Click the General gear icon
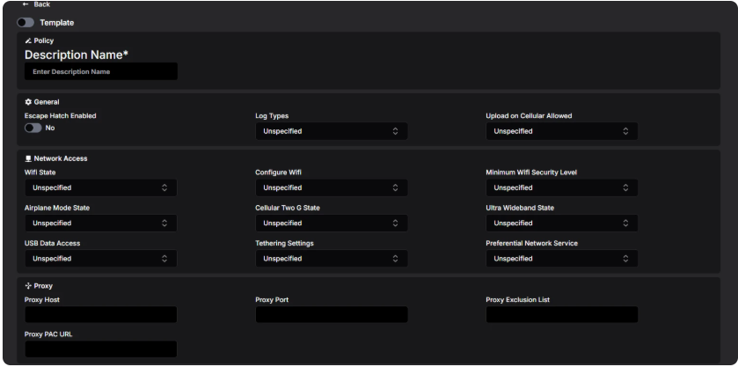 click(28, 102)
